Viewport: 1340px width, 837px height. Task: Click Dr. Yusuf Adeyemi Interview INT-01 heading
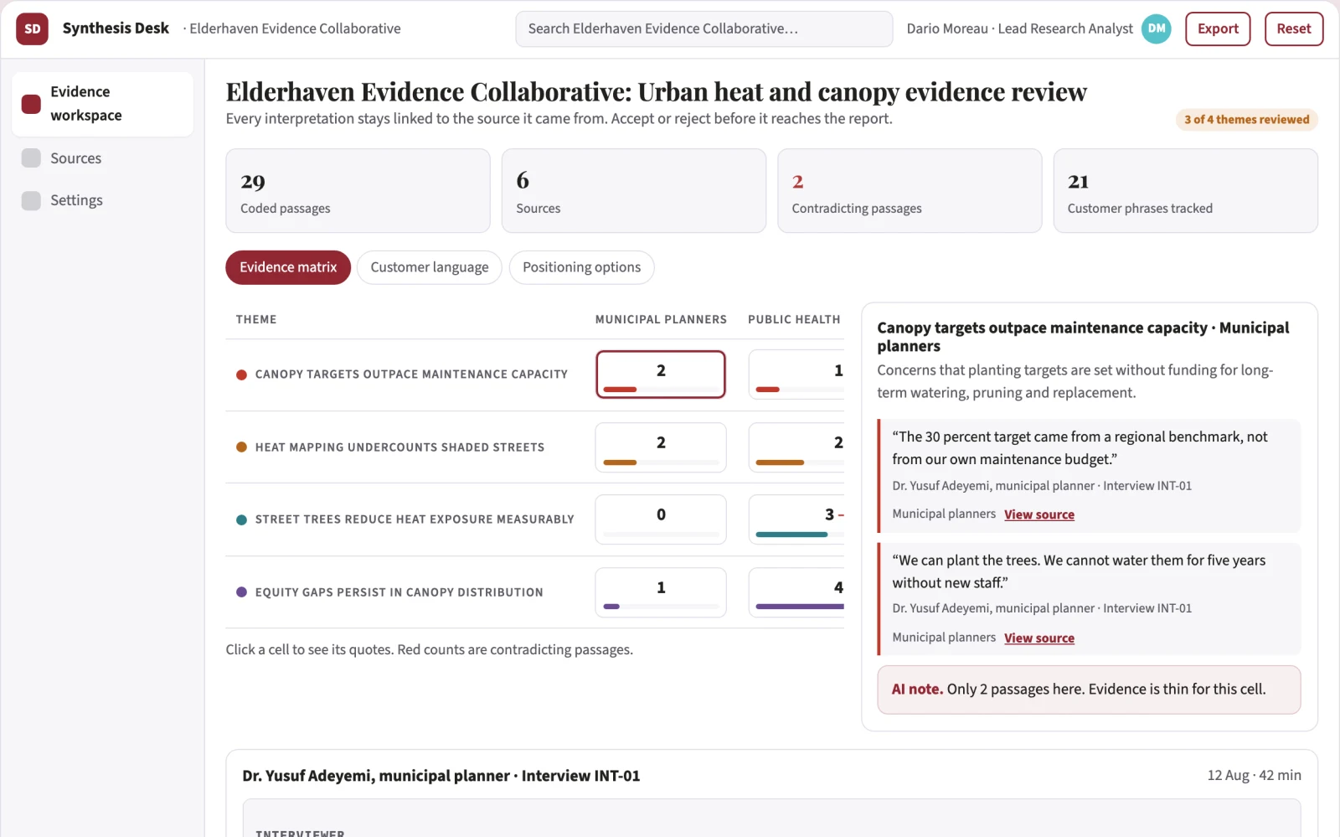click(x=441, y=776)
